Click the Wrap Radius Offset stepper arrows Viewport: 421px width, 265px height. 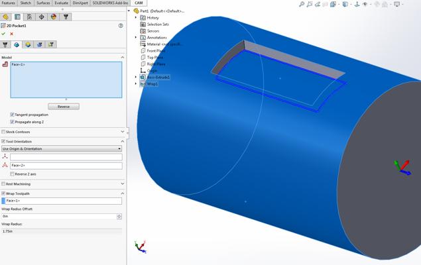point(119,217)
